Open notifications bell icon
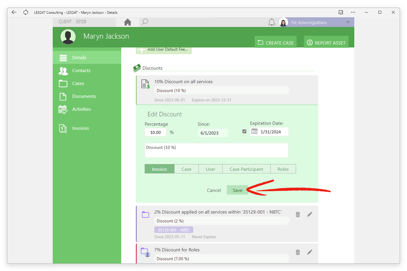This screenshot has width=407, height=271. [x=272, y=22]
